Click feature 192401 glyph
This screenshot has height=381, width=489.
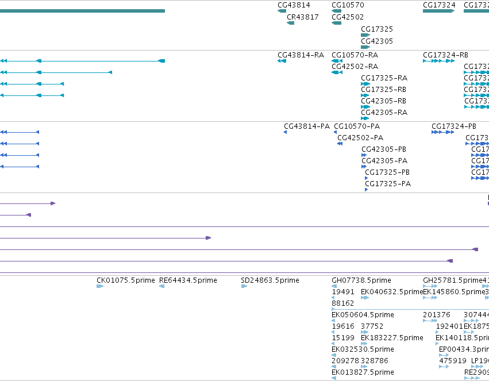pyautogui.click(x=437, y=332)
